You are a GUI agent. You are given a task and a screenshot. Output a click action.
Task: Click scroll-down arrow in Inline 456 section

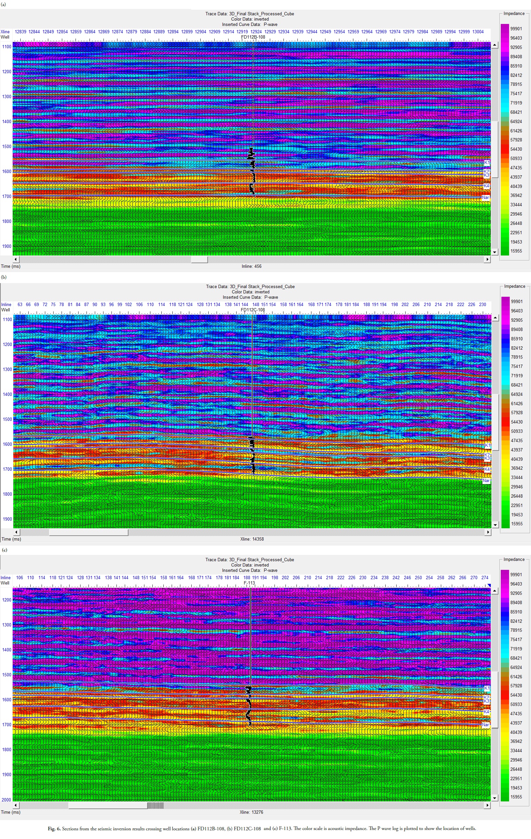coord(494,252)
